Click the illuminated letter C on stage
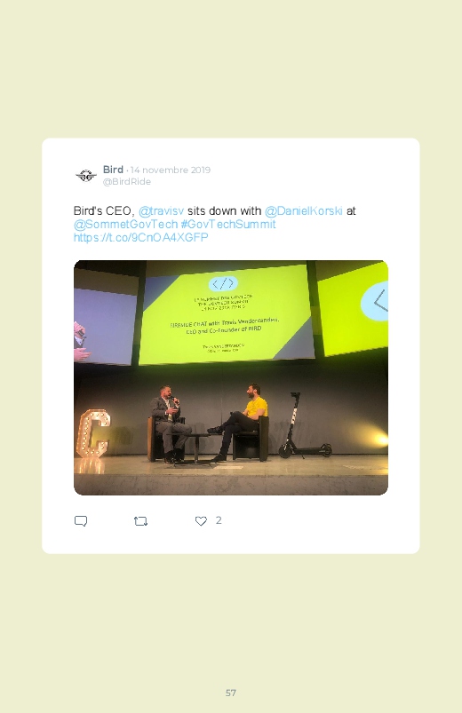The width and height of the screenshot is (462, 713). tap(93, 433)
